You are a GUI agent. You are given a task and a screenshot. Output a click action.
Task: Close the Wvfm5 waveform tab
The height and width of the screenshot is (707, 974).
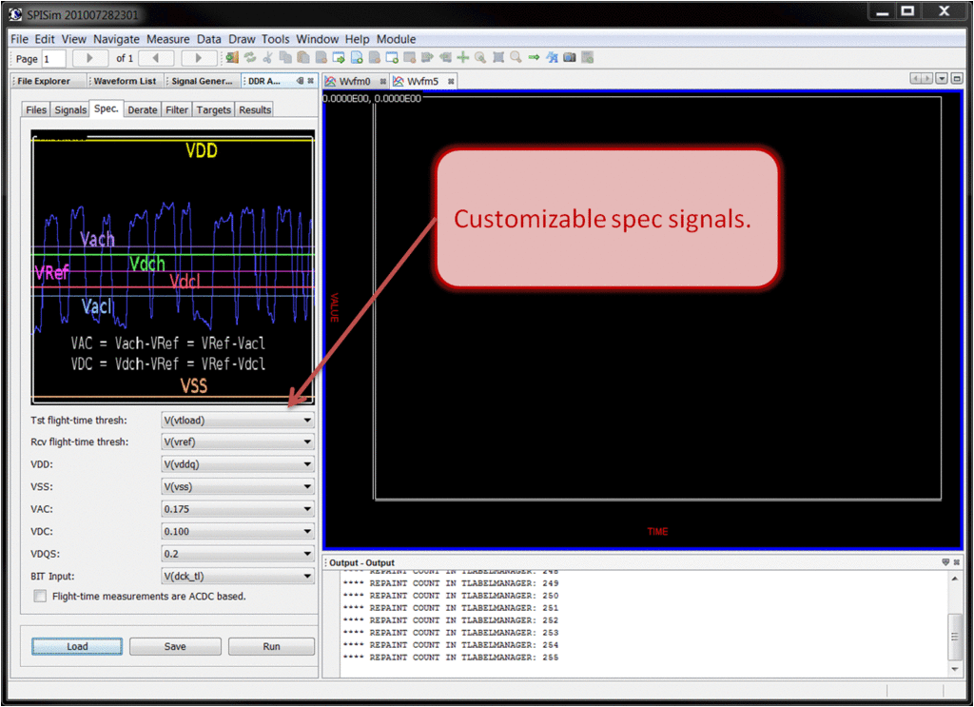450,82
